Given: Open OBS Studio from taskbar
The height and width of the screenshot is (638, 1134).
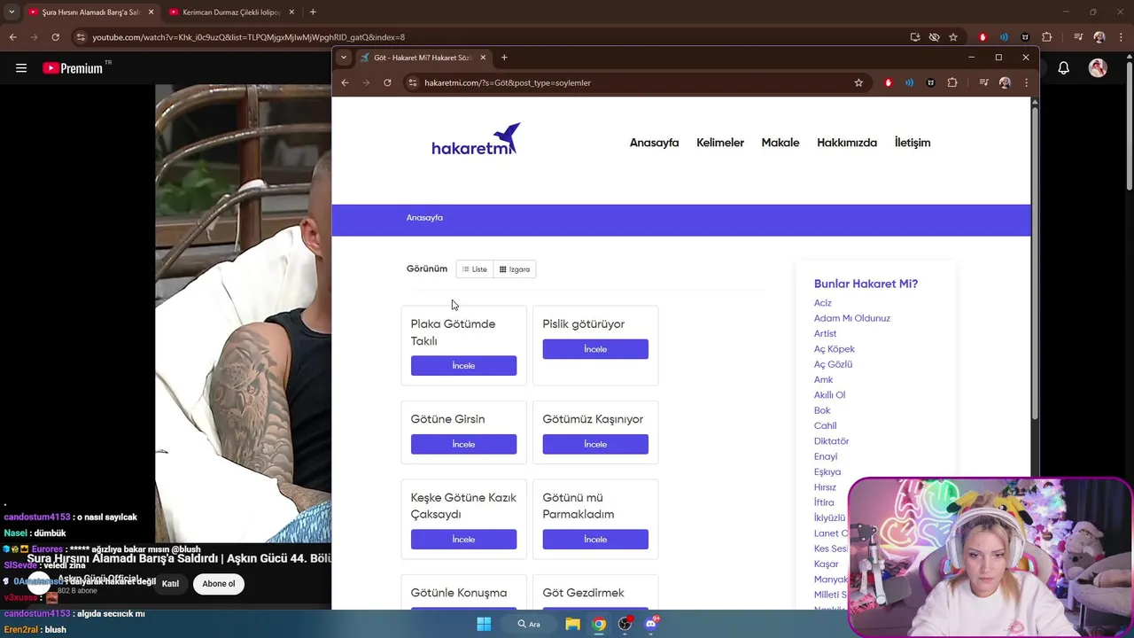Looking at the screenshot, I should click(625, 624).
